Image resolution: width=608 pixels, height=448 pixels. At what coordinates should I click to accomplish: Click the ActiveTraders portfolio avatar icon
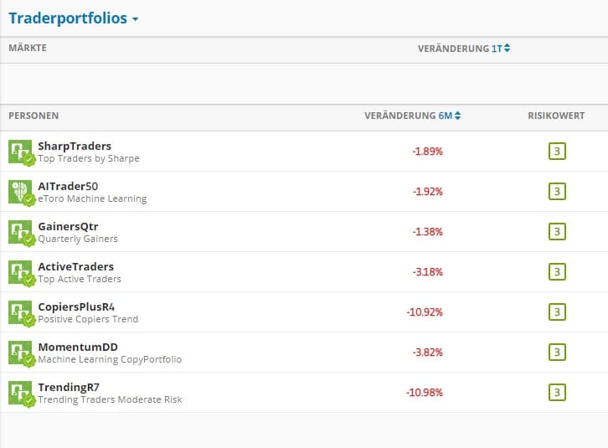click(x=20, y=272)
